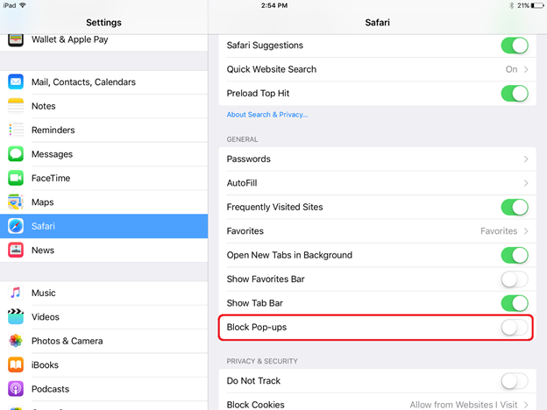Turn off Safari Suggestions toggle
Screen dimensions: 547x410
(515, 46)
